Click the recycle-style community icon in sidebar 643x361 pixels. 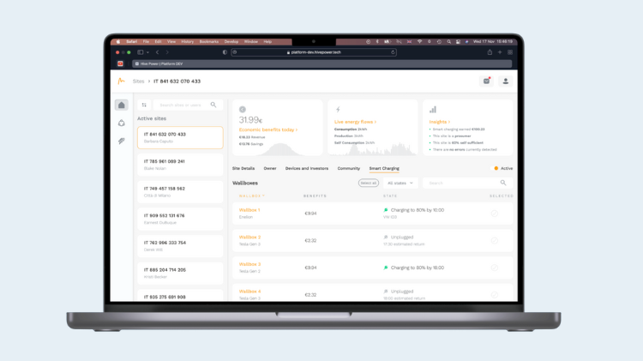tap(121, 123)
